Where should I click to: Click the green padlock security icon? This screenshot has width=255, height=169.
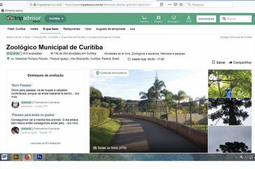tap(35, 5)
